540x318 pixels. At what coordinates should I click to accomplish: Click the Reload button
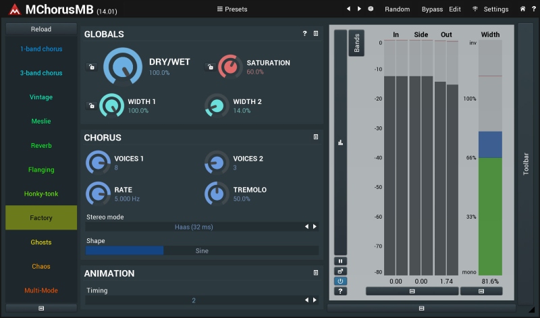tap(41, 29)
